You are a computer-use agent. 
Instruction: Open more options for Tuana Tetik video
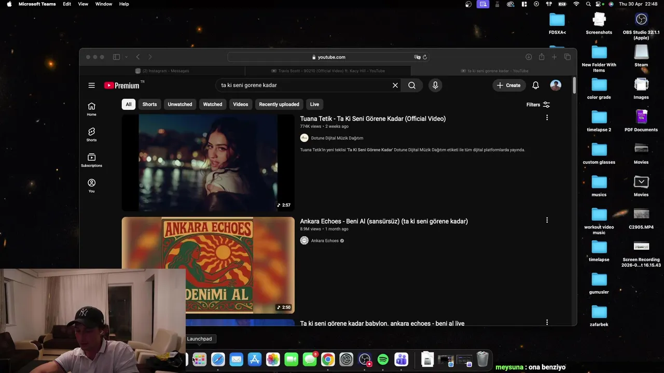coord(547,118)
